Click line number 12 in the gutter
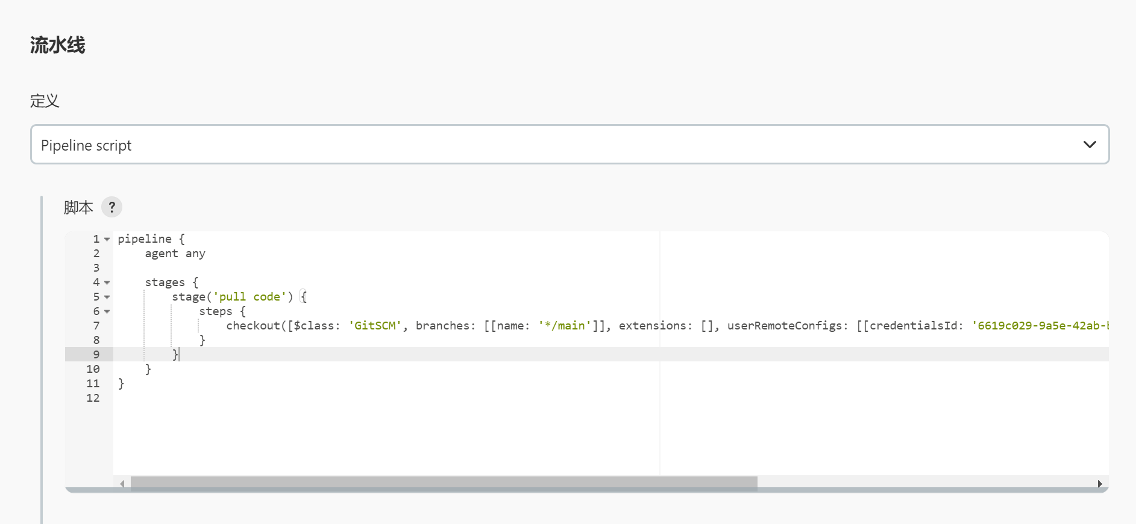 tap(93, 398)
